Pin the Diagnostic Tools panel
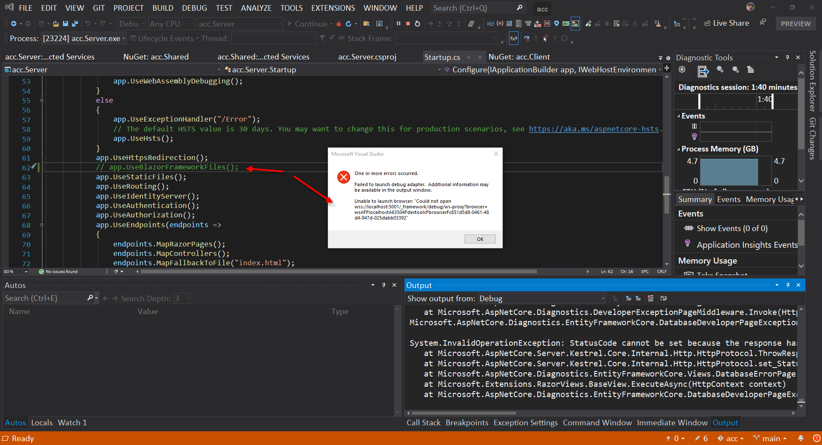Viewport: 822px width, 445px height. 787,57
